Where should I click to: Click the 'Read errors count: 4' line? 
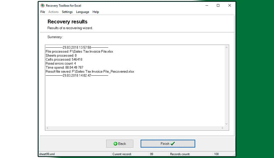click(x=61, y=64)
